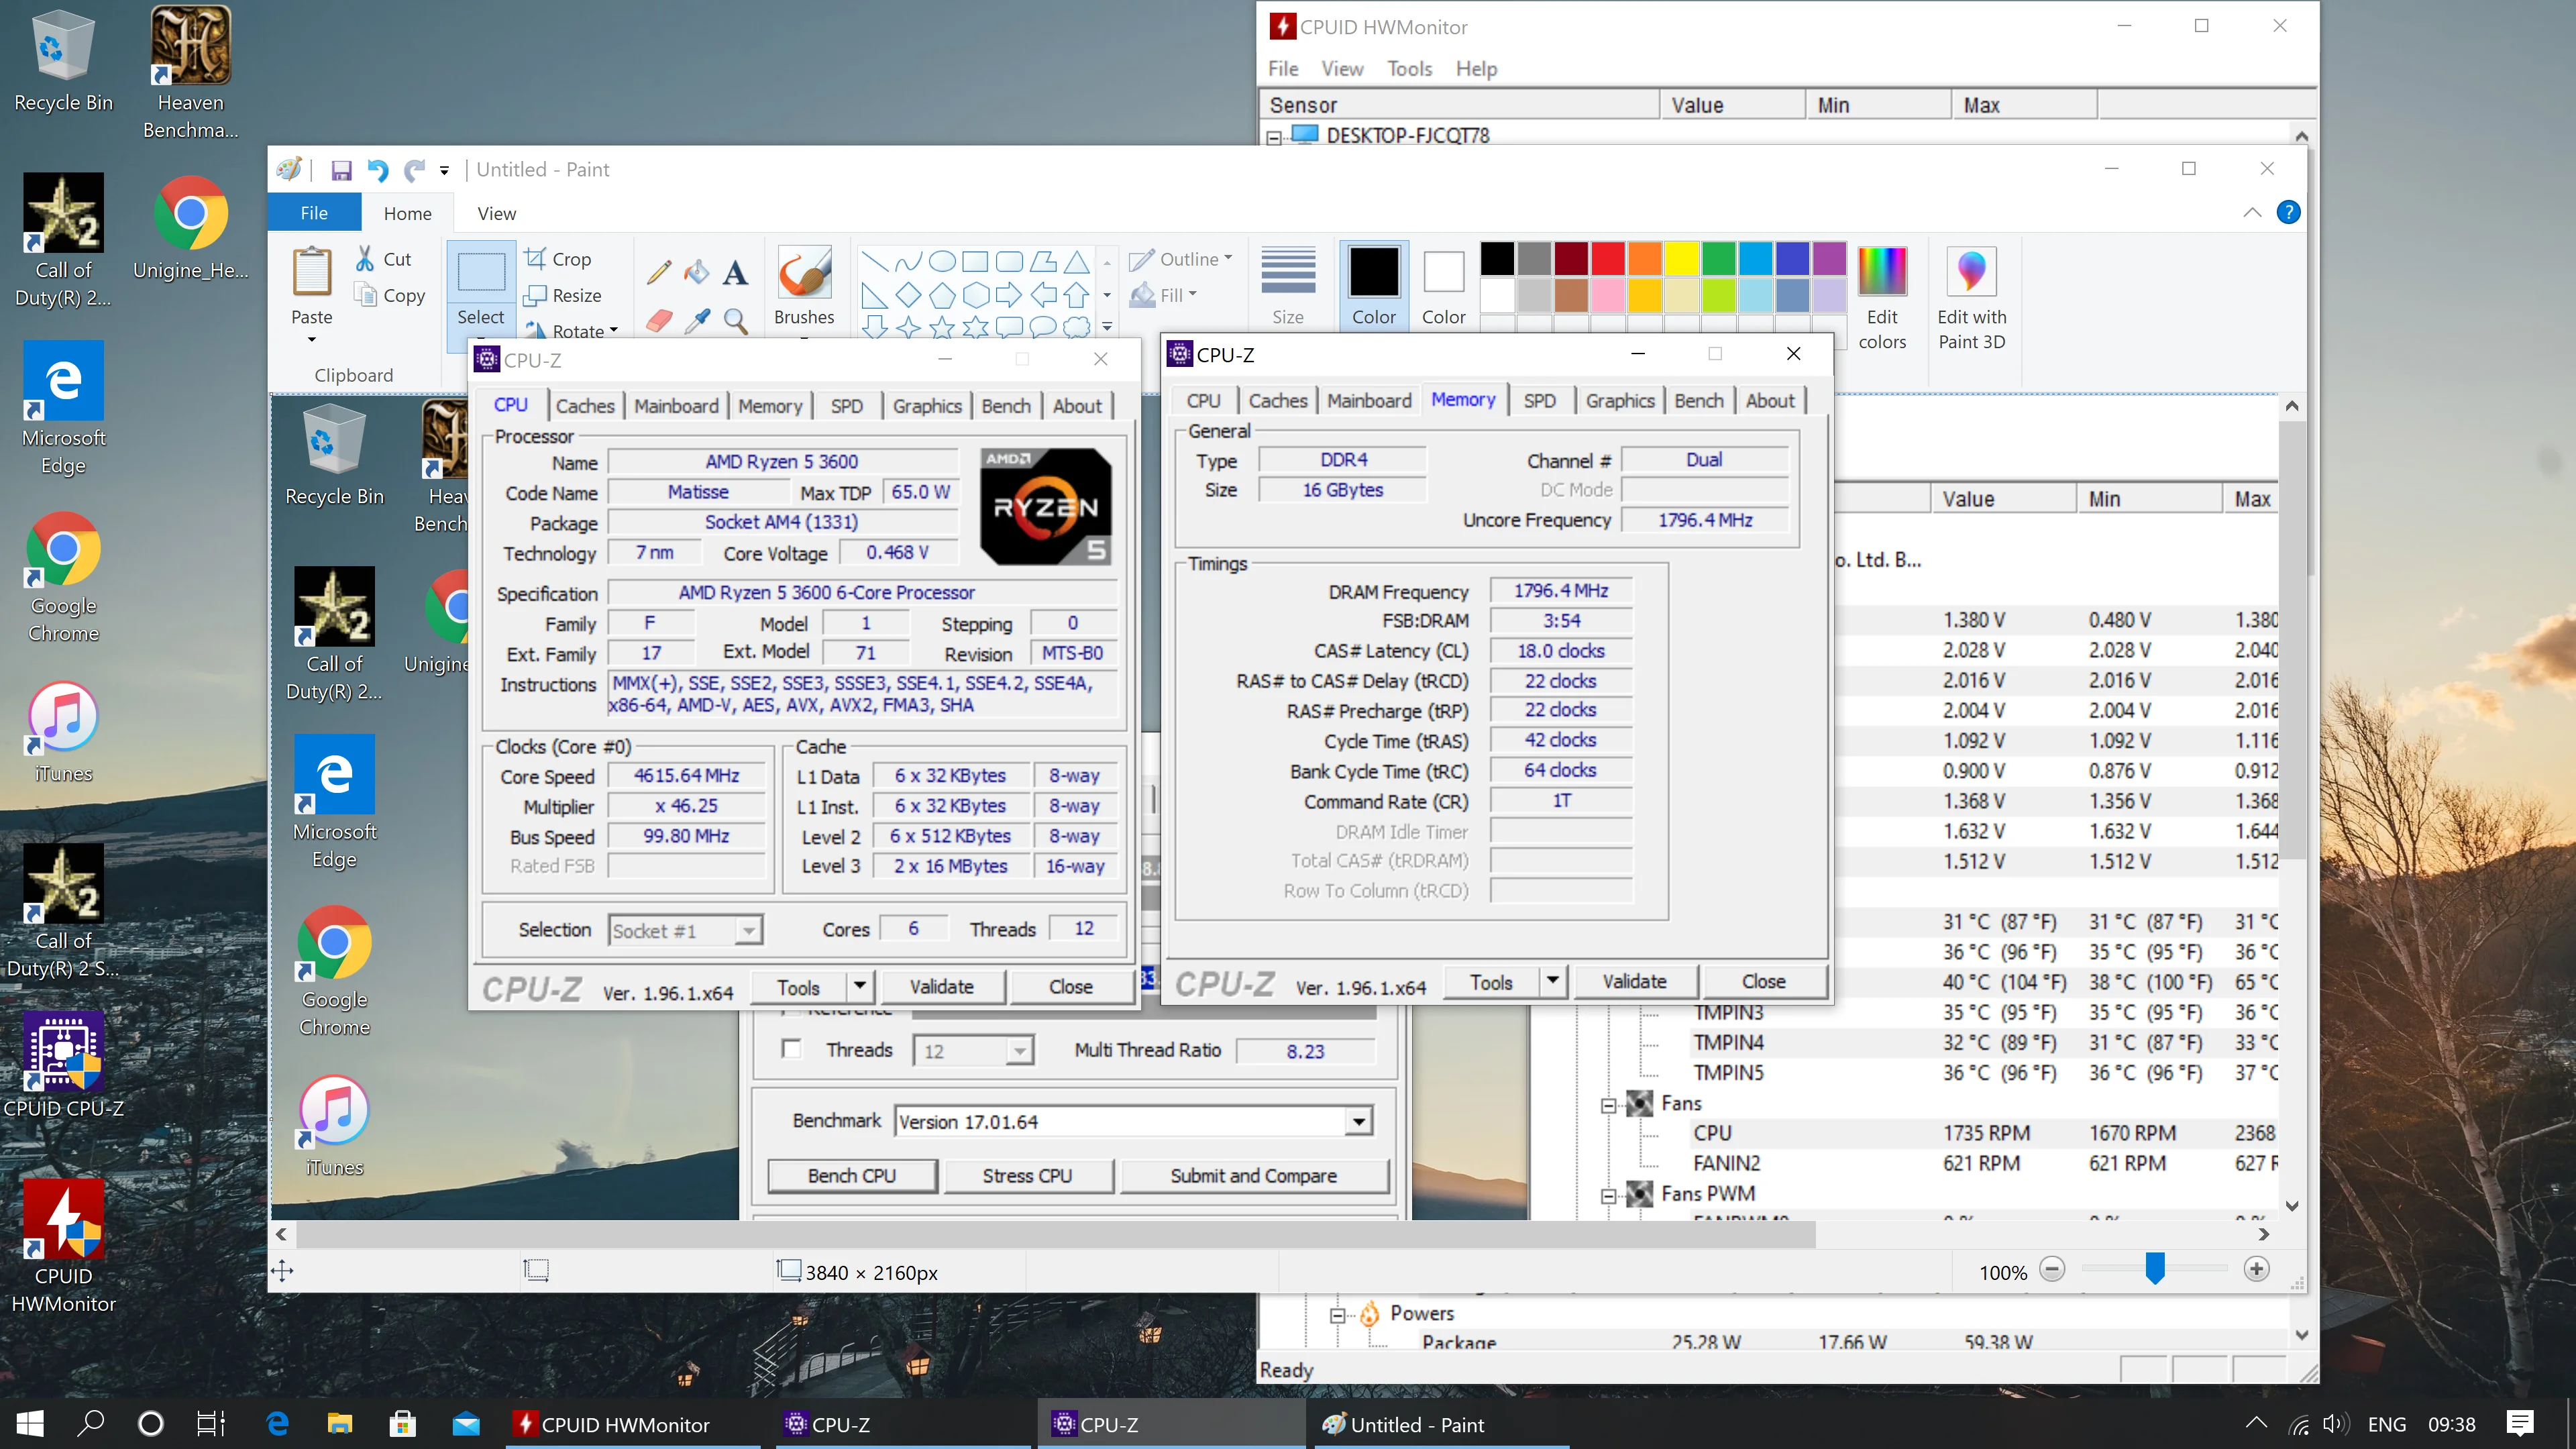Screen dimensions: 2576x1449
Task: Click the Save icon in Paint title bar
Action: pyautogui.click(x=341, y=170)
